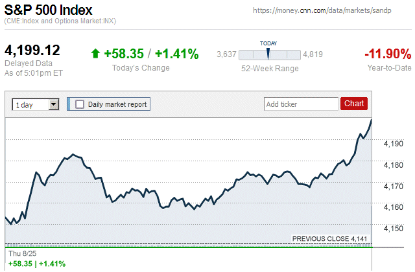The height and width of the screenshot is (272, 415).
Task: Click the -11.90% year-to-date figure
Action: point(387,54)
